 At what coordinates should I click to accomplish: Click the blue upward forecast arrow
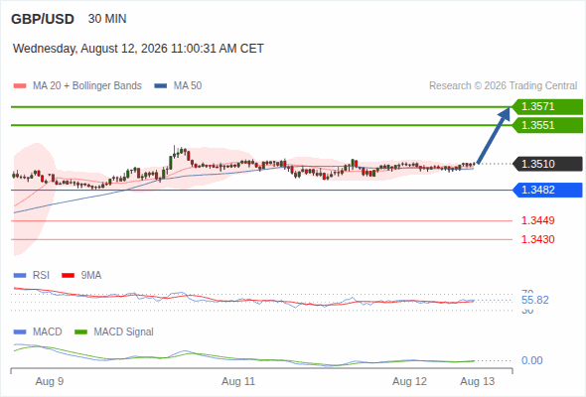[494, 135]
